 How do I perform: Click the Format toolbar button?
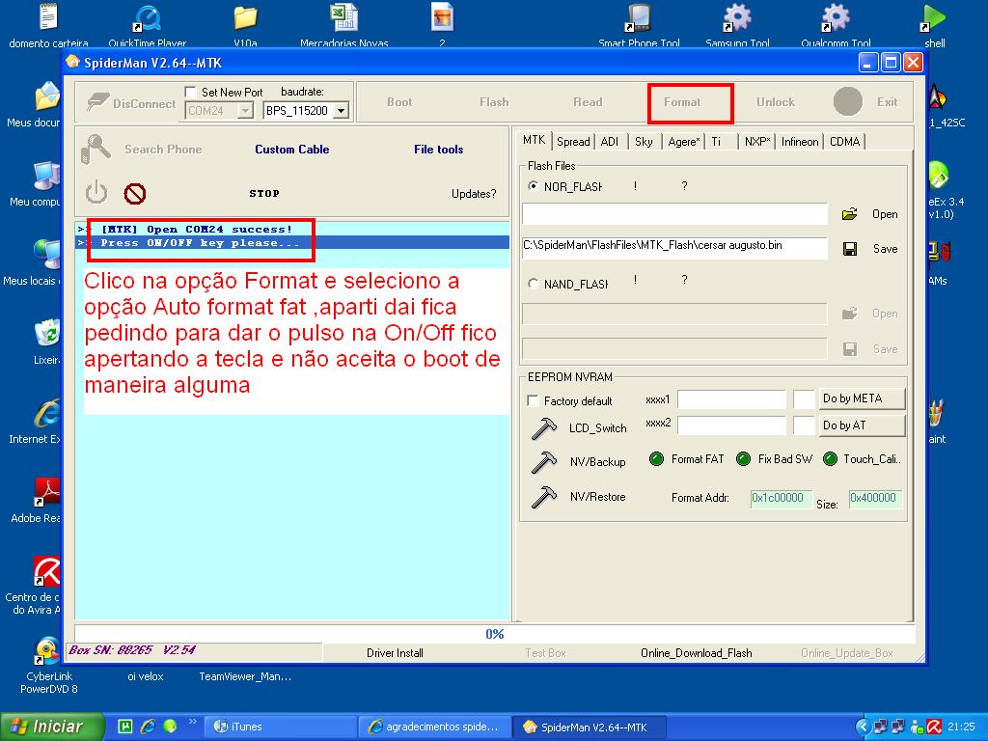(x=682, y=102)
